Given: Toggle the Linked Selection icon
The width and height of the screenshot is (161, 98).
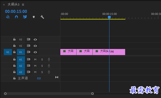Looking at the screenshot, I should tap(25, 17).
